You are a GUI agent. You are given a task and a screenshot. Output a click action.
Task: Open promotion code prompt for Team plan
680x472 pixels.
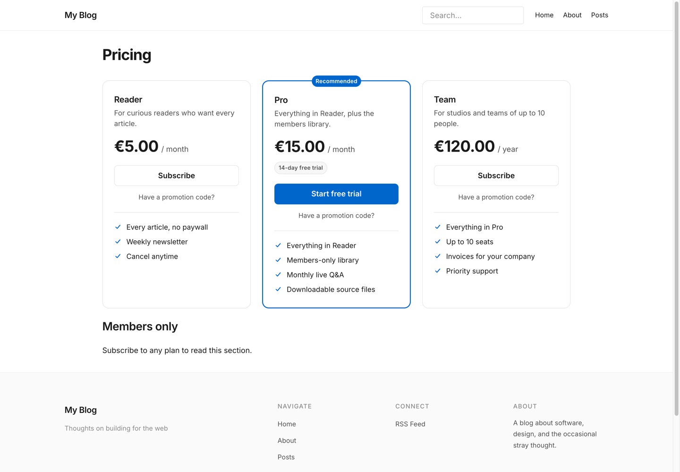[496, 197]
